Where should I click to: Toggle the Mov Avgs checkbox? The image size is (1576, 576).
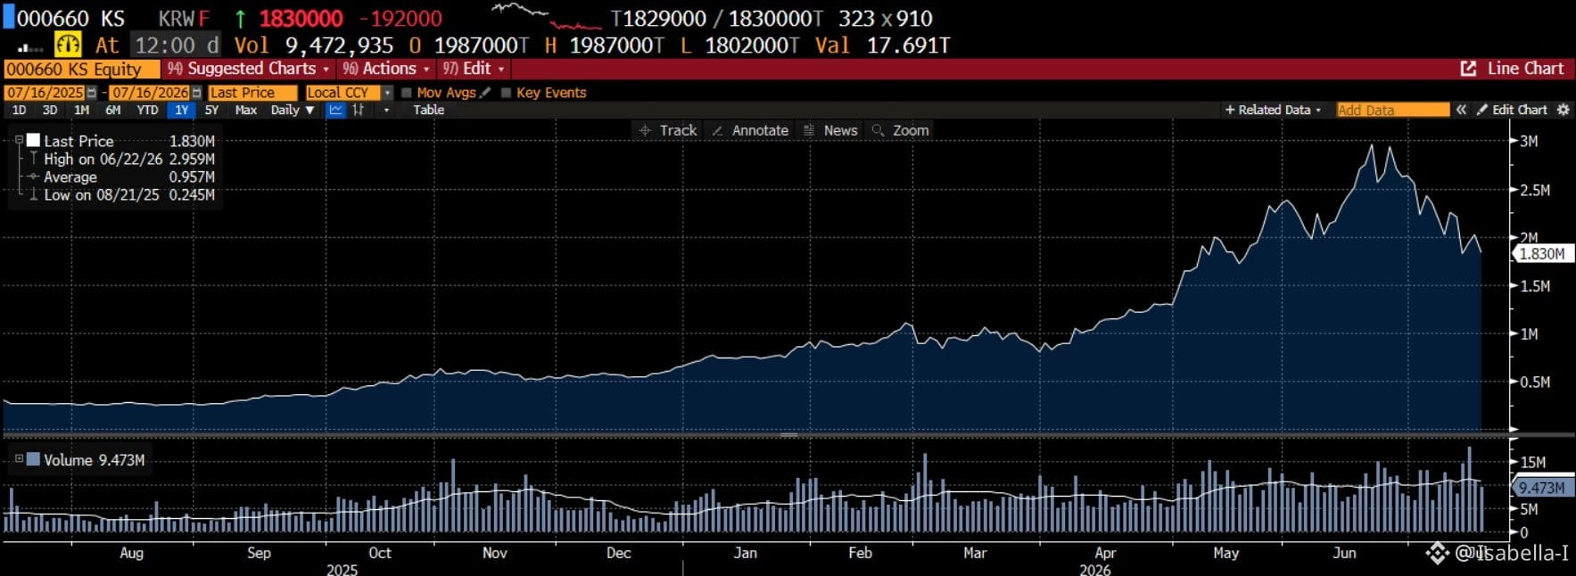(x=407, y=93)
